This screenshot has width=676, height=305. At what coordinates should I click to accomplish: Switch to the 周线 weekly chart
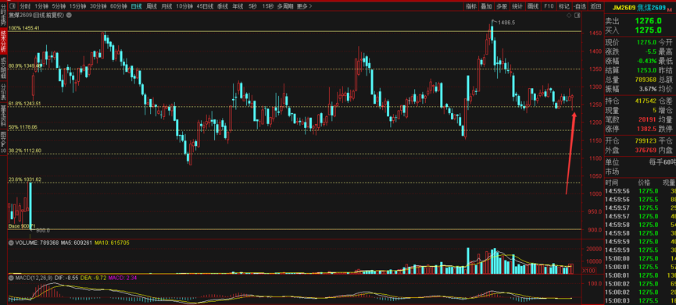[152, 6]
